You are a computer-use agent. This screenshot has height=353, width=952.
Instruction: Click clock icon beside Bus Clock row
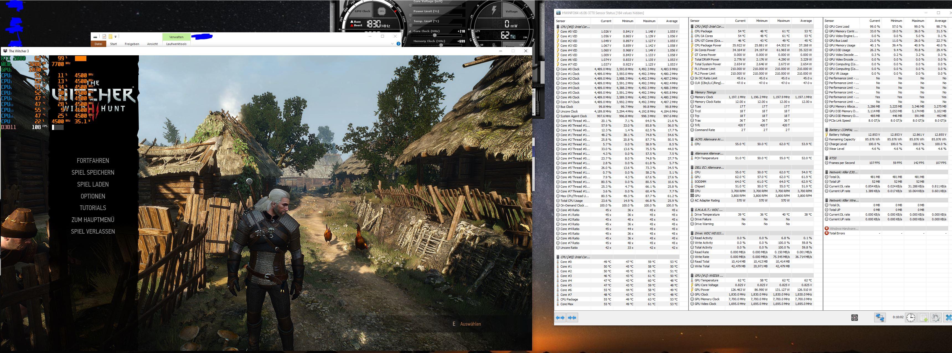point(558,107)
